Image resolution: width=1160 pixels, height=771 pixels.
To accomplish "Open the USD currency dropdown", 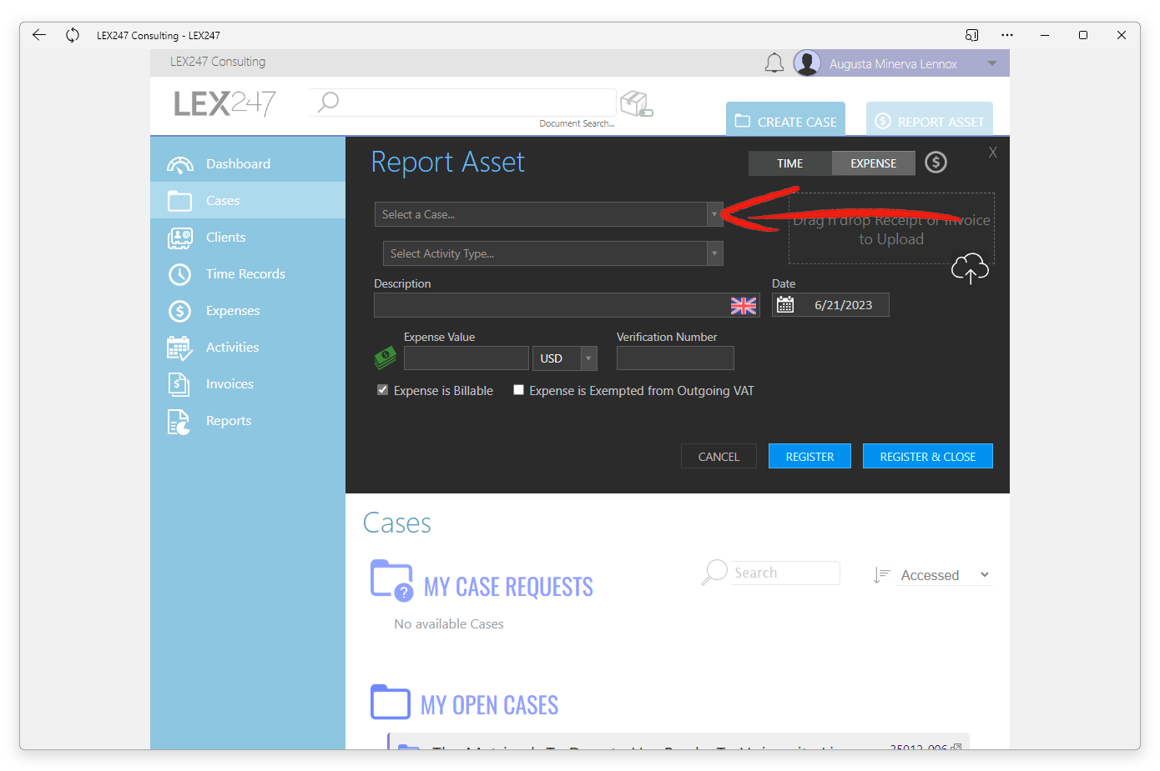I will (589, 358).
